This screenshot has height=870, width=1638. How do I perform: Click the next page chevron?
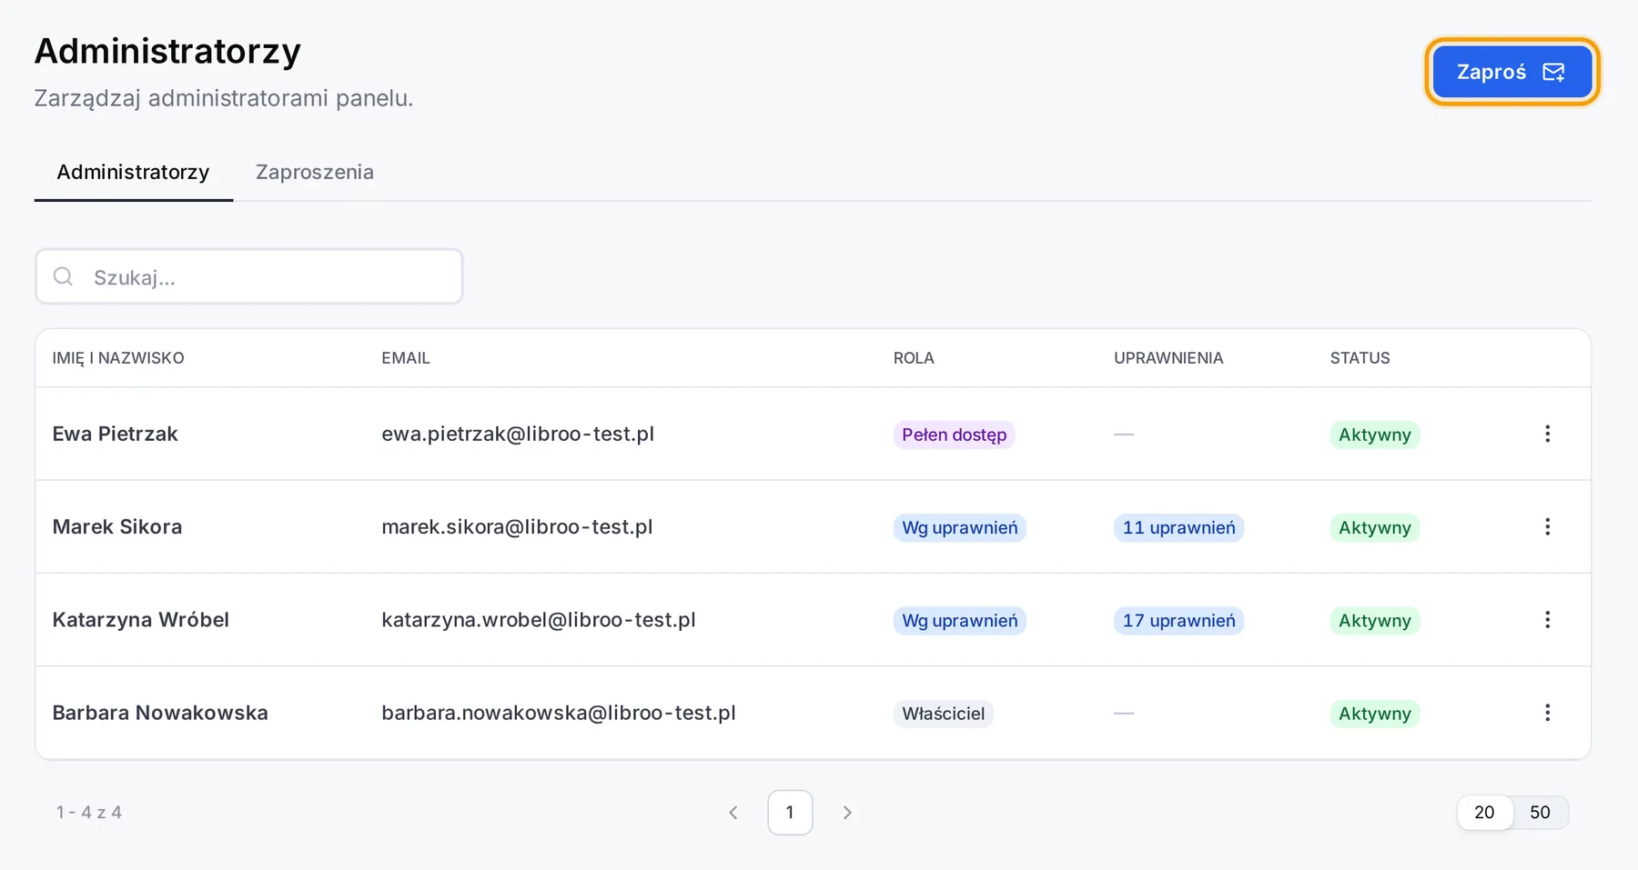(847, 813)
